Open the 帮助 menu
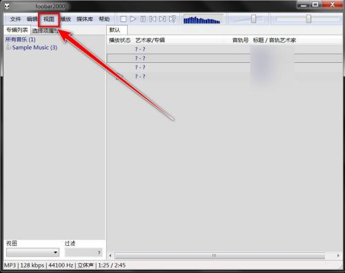 (104, 19)
